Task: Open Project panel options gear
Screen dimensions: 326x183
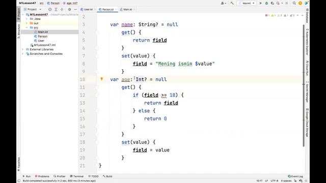Action: pyautogui.click(x=69, y=9)
